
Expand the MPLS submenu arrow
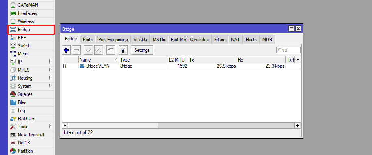50,70
